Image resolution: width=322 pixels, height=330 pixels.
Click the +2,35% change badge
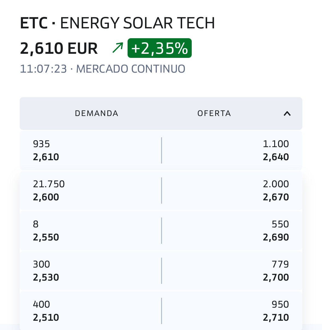click(x=159, y=48)
